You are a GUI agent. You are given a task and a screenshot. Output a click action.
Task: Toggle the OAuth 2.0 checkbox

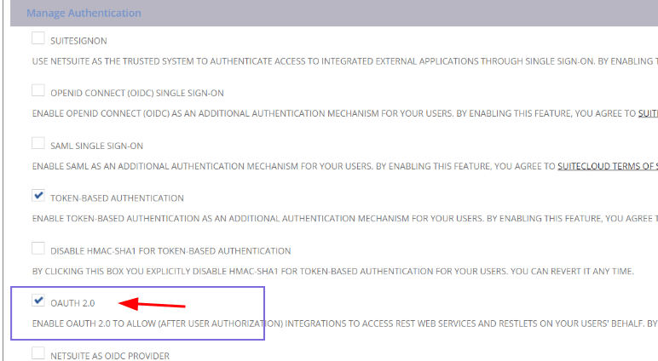[38, 301]
